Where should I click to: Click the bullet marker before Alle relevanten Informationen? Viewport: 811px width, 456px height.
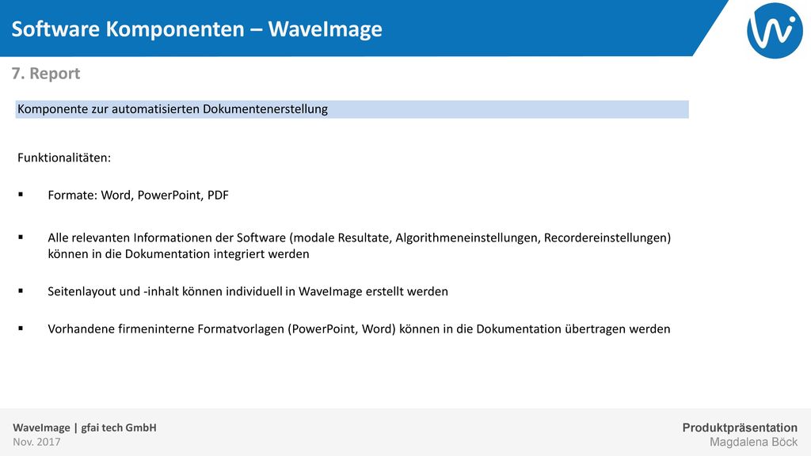(21, 237)
